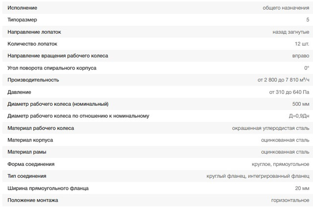Click the "назад загнутые" blade direction value
313x207 pixels.
(x=291, y=32)
